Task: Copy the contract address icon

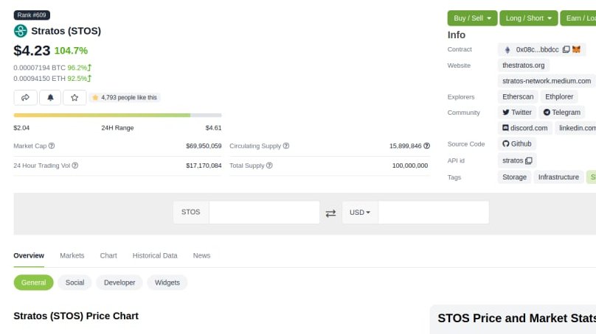Action: (x=566, y=49)
